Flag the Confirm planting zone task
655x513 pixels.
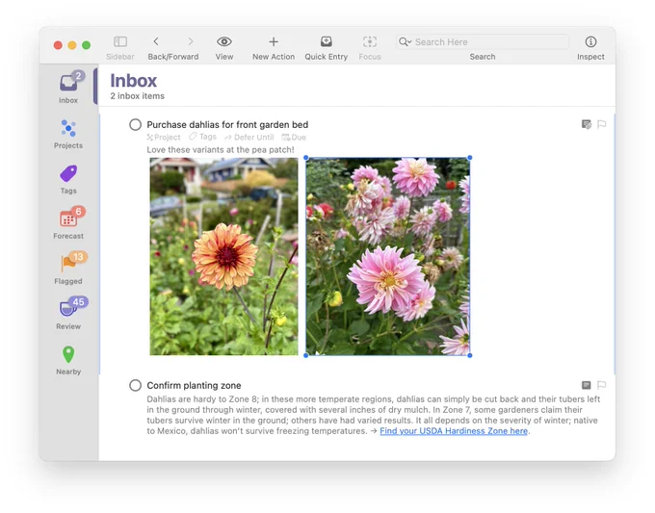tap(601, 384)
